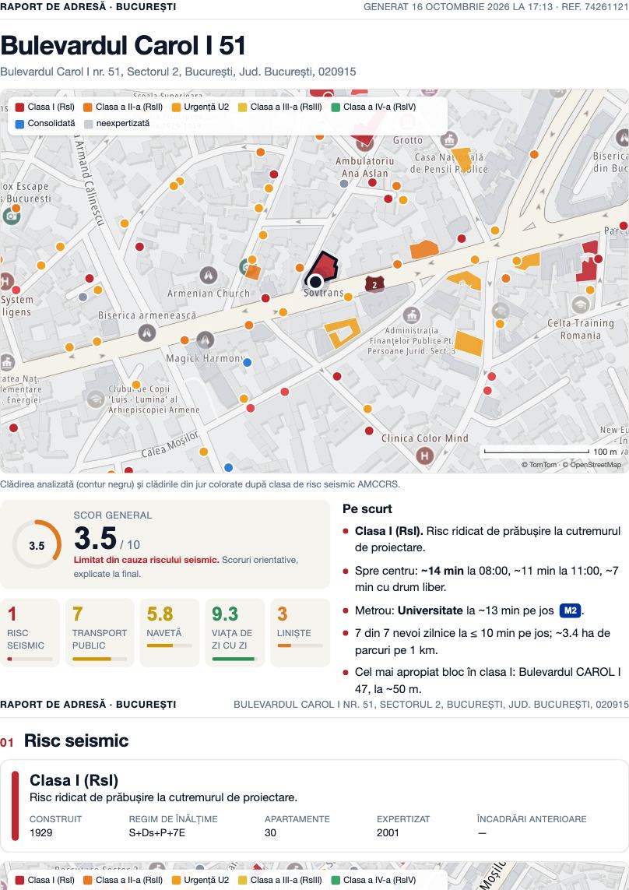Click the 100 m map scale bar

pos(536,452)
